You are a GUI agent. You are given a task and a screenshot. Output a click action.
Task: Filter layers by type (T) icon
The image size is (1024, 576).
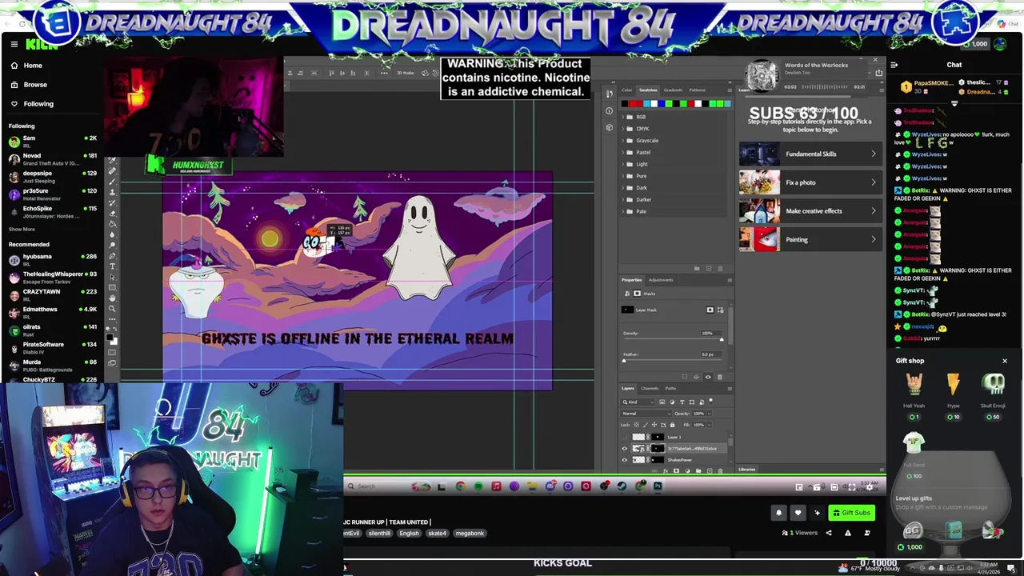682,402
